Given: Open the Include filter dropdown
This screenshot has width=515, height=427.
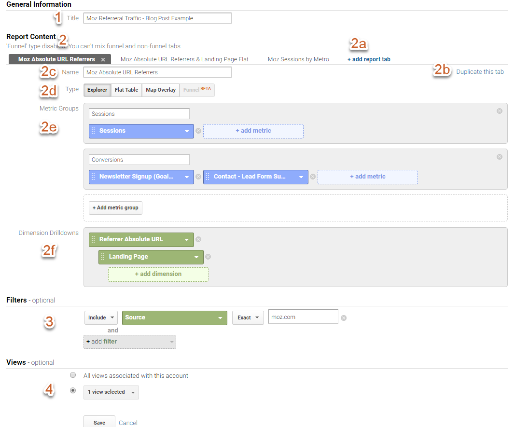Looking at the screenshot, I should (101, 317).
